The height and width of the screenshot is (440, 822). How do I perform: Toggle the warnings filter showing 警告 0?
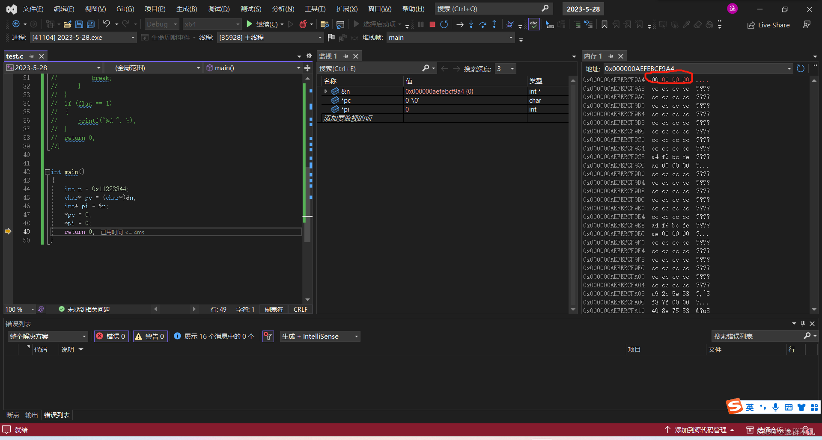click(150, 337)
